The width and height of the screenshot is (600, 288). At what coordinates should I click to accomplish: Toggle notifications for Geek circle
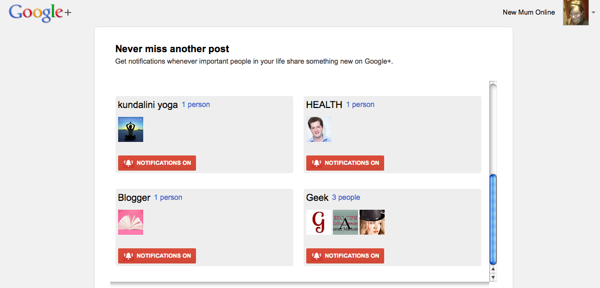345,256
